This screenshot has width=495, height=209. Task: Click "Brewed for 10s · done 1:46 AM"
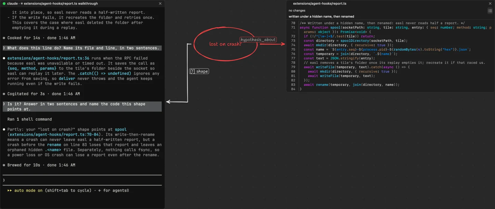point(39,165)
